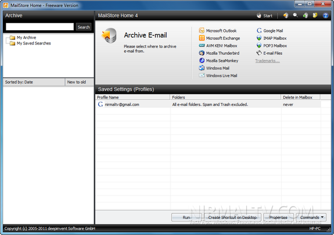Click the Export E-mail toolbar icon
The image size is (334, 235).
point(306,16)
